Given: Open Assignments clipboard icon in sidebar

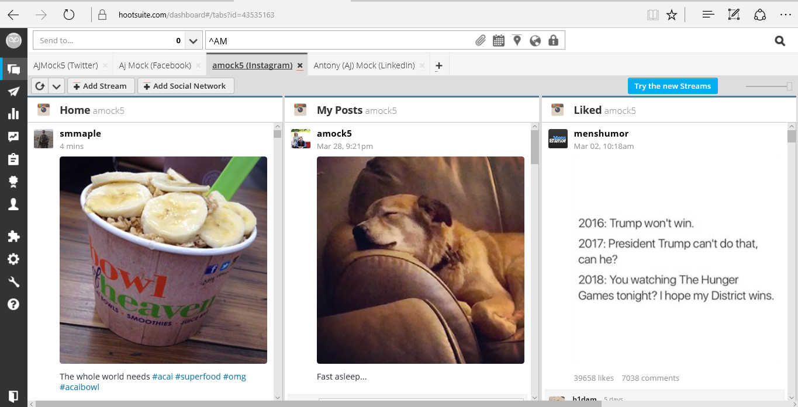Looking at the screenshot, I should 13,159.
